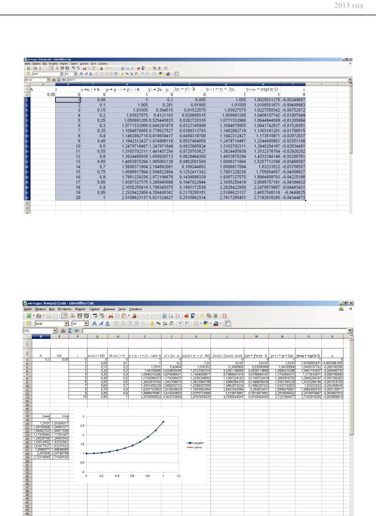The image size is (376, 516).
Task: Toggle AutoSpellcheck in Эйлера(1).ods window
Action: pyautogui.click(x=102, y=316)
